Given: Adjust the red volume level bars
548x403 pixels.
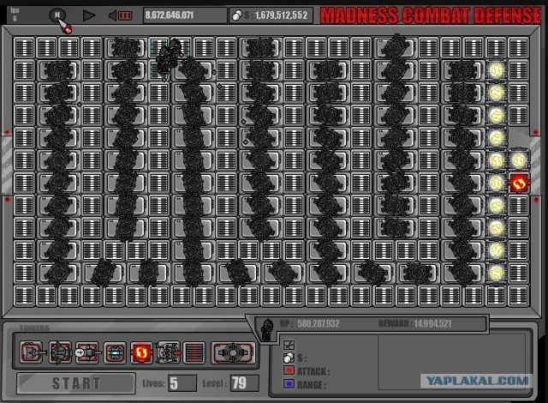Looking at the screenshot, I should point(125,15).
